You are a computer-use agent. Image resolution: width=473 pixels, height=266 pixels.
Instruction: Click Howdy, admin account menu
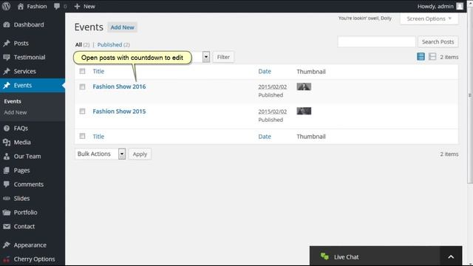pyautogui.click(x=440, y=6)
